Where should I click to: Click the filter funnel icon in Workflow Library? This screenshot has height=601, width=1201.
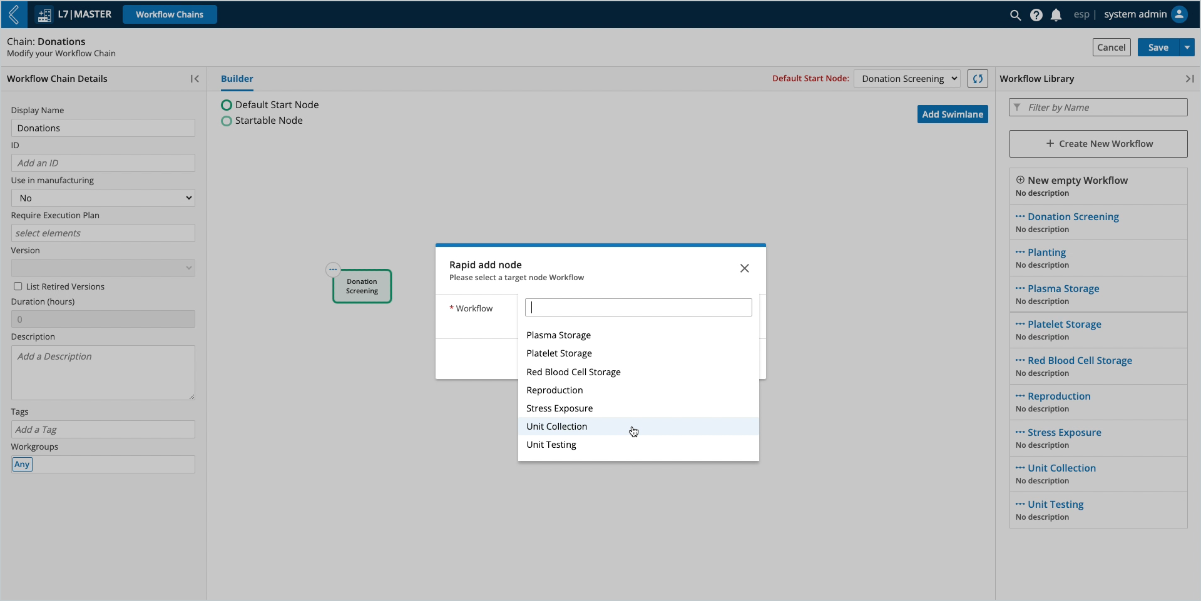1017,108
